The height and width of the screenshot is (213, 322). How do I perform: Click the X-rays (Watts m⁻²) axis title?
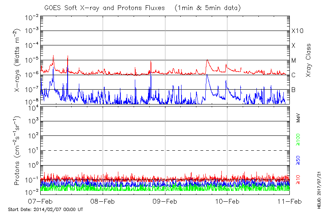tap(17, 61)
